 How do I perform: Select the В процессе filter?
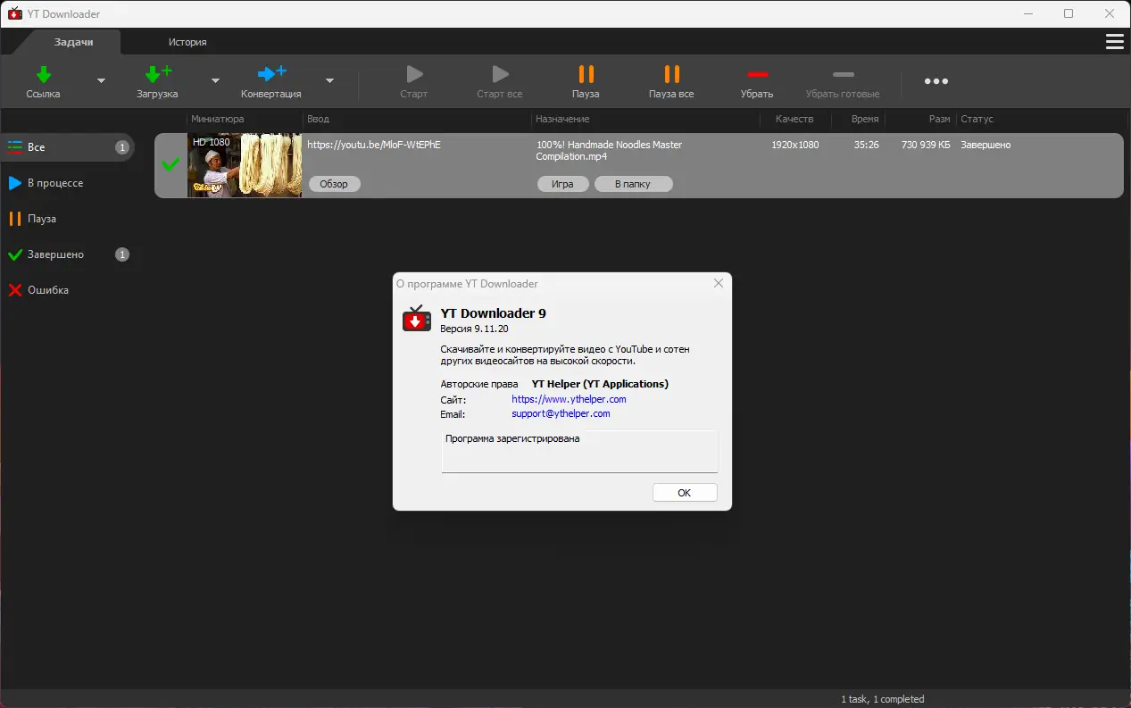point(68,183)
